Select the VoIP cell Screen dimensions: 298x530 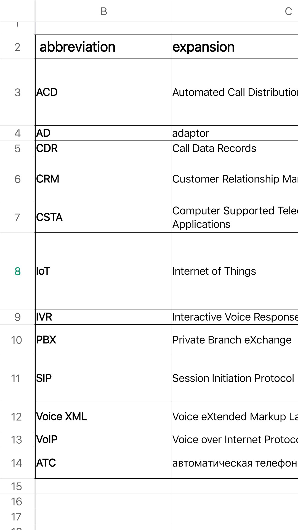point(103,439)
